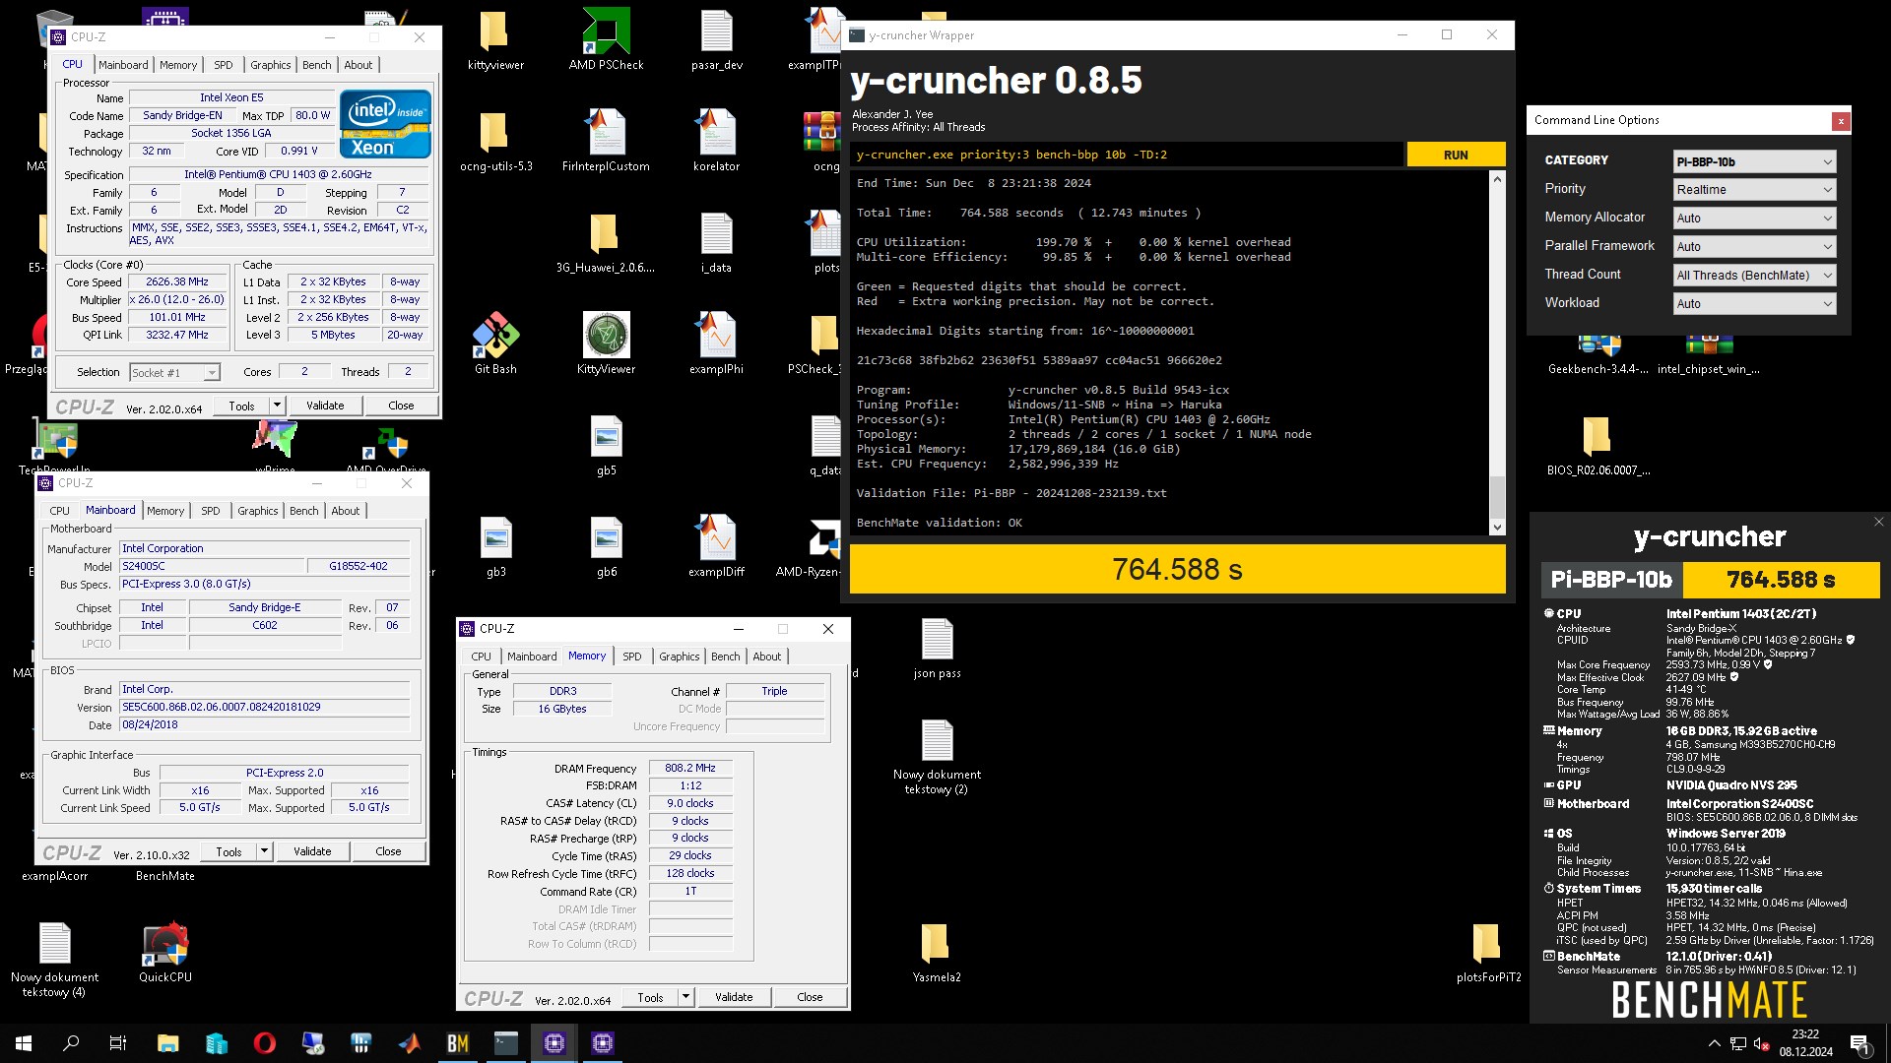Viewport: 1891px width, 1063px height.
Task: Open the Workload dropdown
Action: pos(1754,304)
